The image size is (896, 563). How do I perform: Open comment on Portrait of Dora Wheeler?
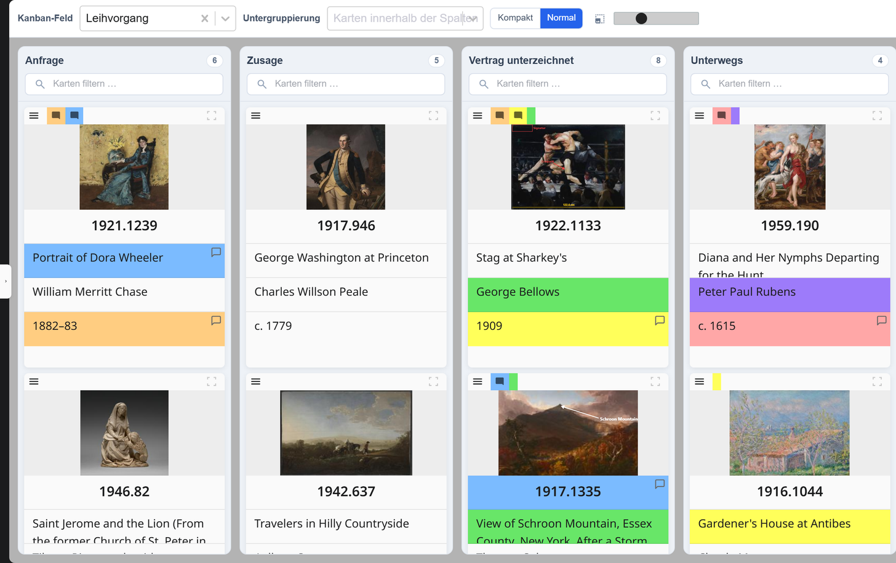pos(216,252)
